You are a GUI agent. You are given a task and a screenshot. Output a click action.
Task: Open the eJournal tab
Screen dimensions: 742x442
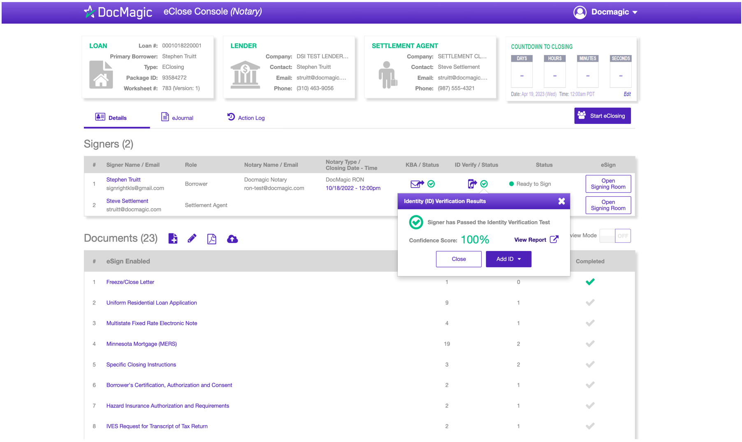point(177,118)
